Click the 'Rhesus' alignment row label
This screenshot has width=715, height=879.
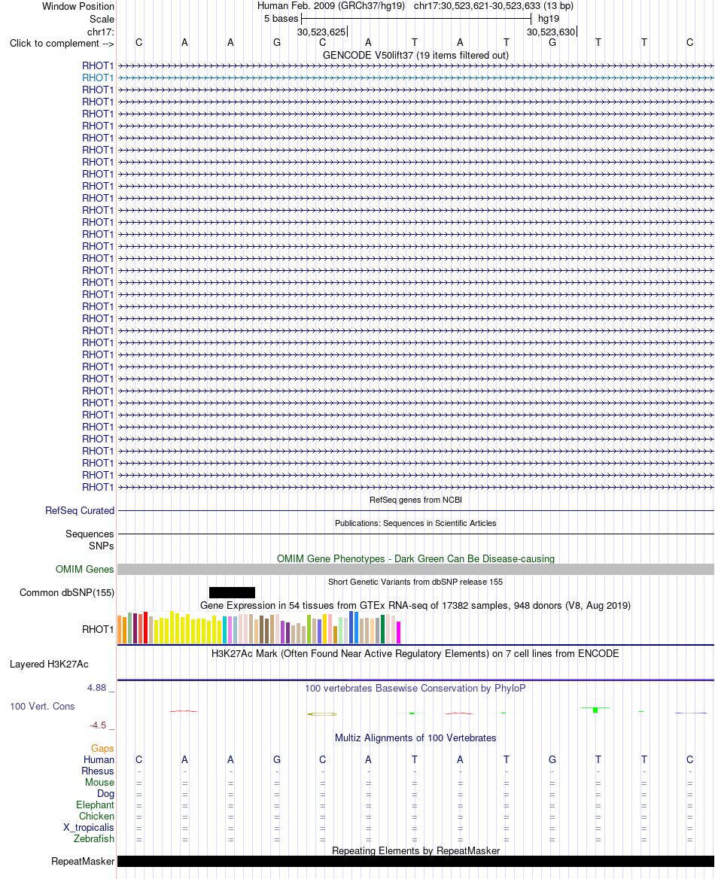tap(98, 771)
